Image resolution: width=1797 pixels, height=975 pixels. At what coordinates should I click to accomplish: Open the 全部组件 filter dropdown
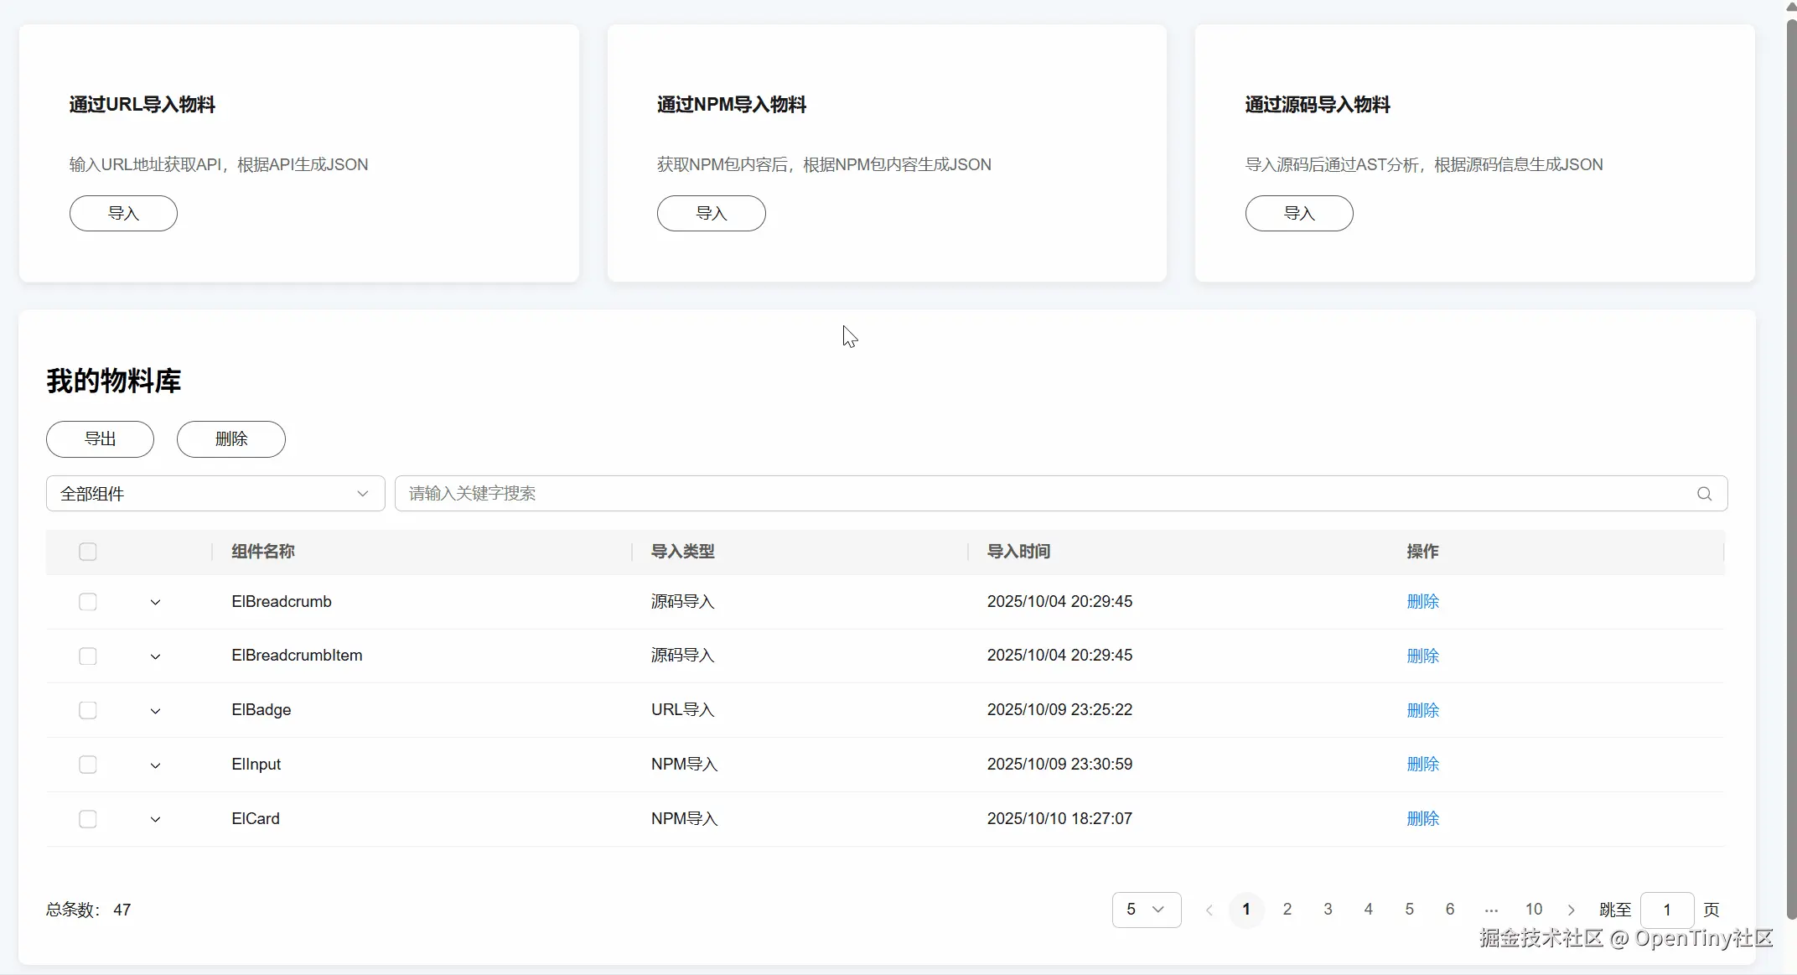[215, 494]
